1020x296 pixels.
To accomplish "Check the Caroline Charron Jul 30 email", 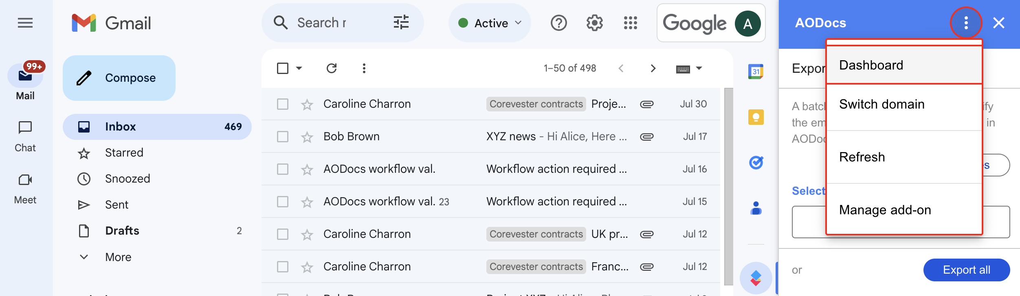I will [x=283, y=104].
